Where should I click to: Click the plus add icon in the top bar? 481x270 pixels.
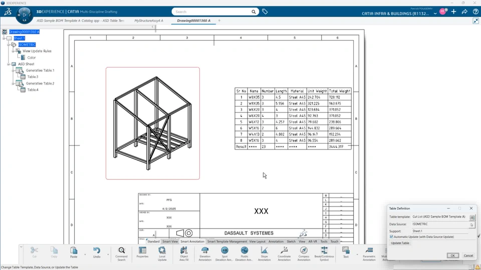[454, 11]
